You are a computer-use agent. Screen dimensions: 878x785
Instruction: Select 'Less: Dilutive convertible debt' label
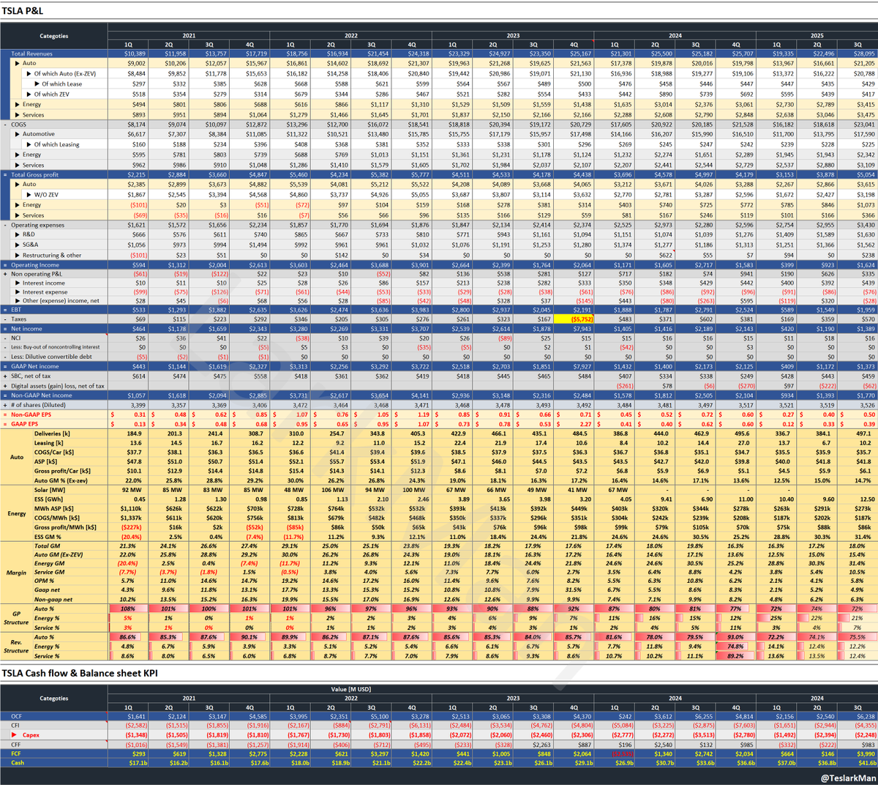[x=52, y=357]
